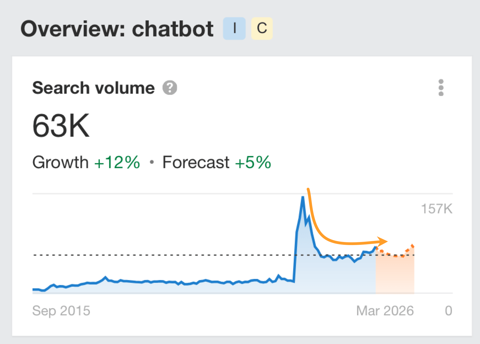Screen dimensions: 480x344
Task: Click the "Overview: chatbot" heading
Action: tap(118, 28)
